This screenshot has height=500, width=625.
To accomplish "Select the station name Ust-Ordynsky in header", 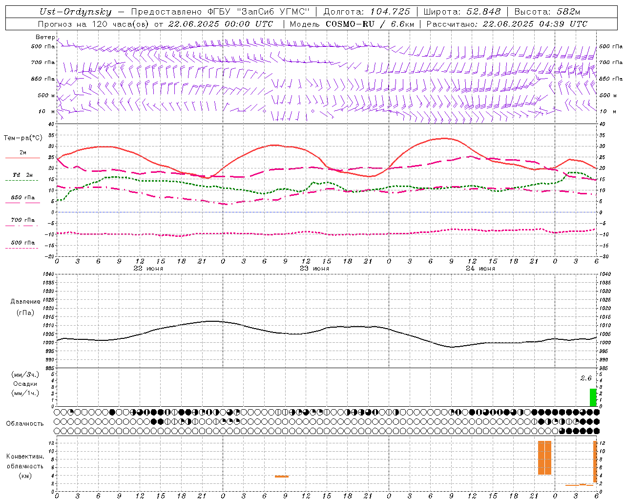I will (76, 12).
